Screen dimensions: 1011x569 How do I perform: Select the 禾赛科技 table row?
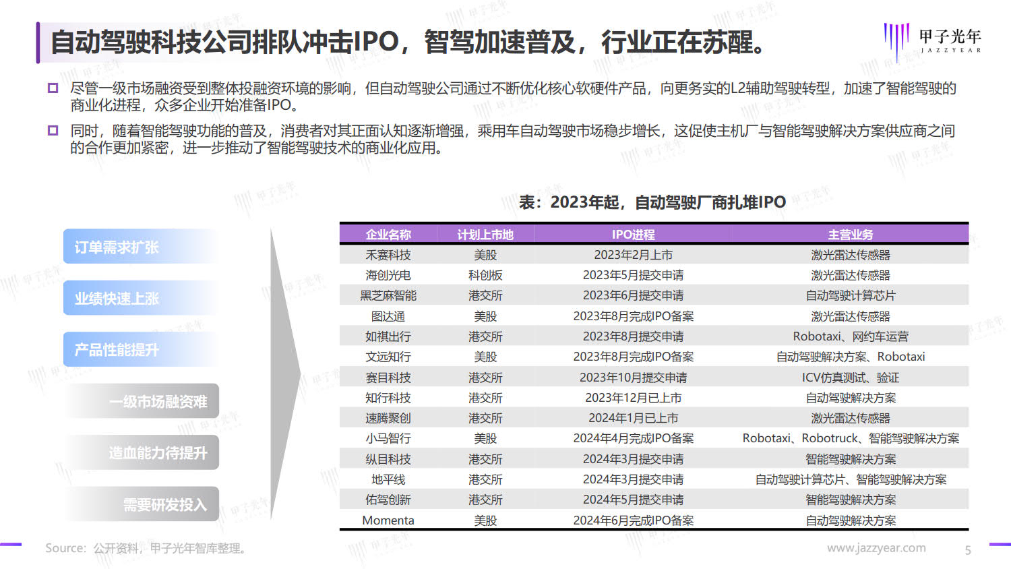coord(654,255)
